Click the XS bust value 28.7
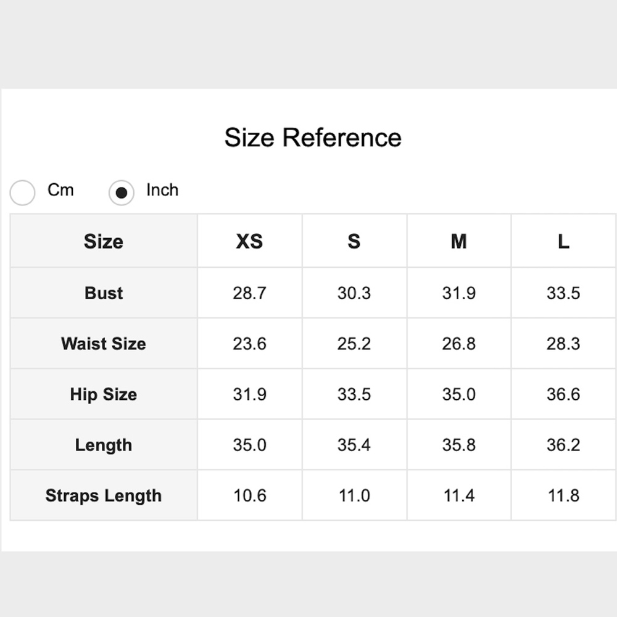617x617 pixels. tap(249, 293)
